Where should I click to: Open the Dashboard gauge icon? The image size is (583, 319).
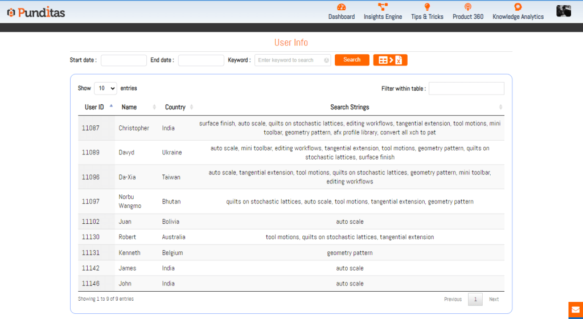tap(341, 7)
